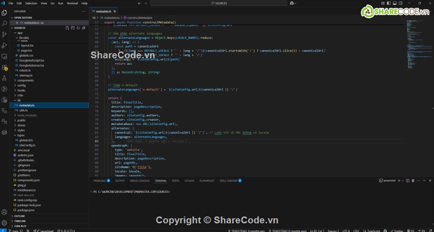The image size is (434, 232).
Task: Switch to the DEBUG CONSOLE tab
Action: (139, 180)
